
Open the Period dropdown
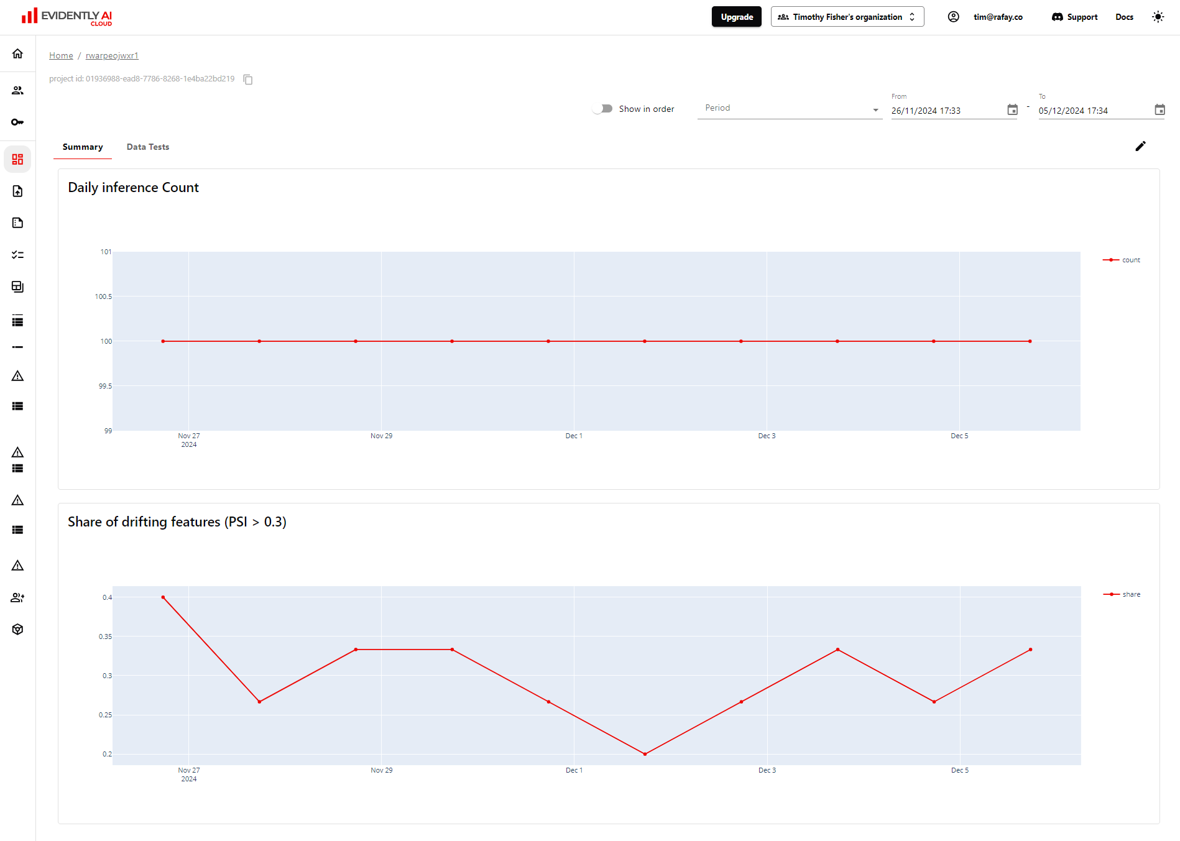click(x=790, y=108)
